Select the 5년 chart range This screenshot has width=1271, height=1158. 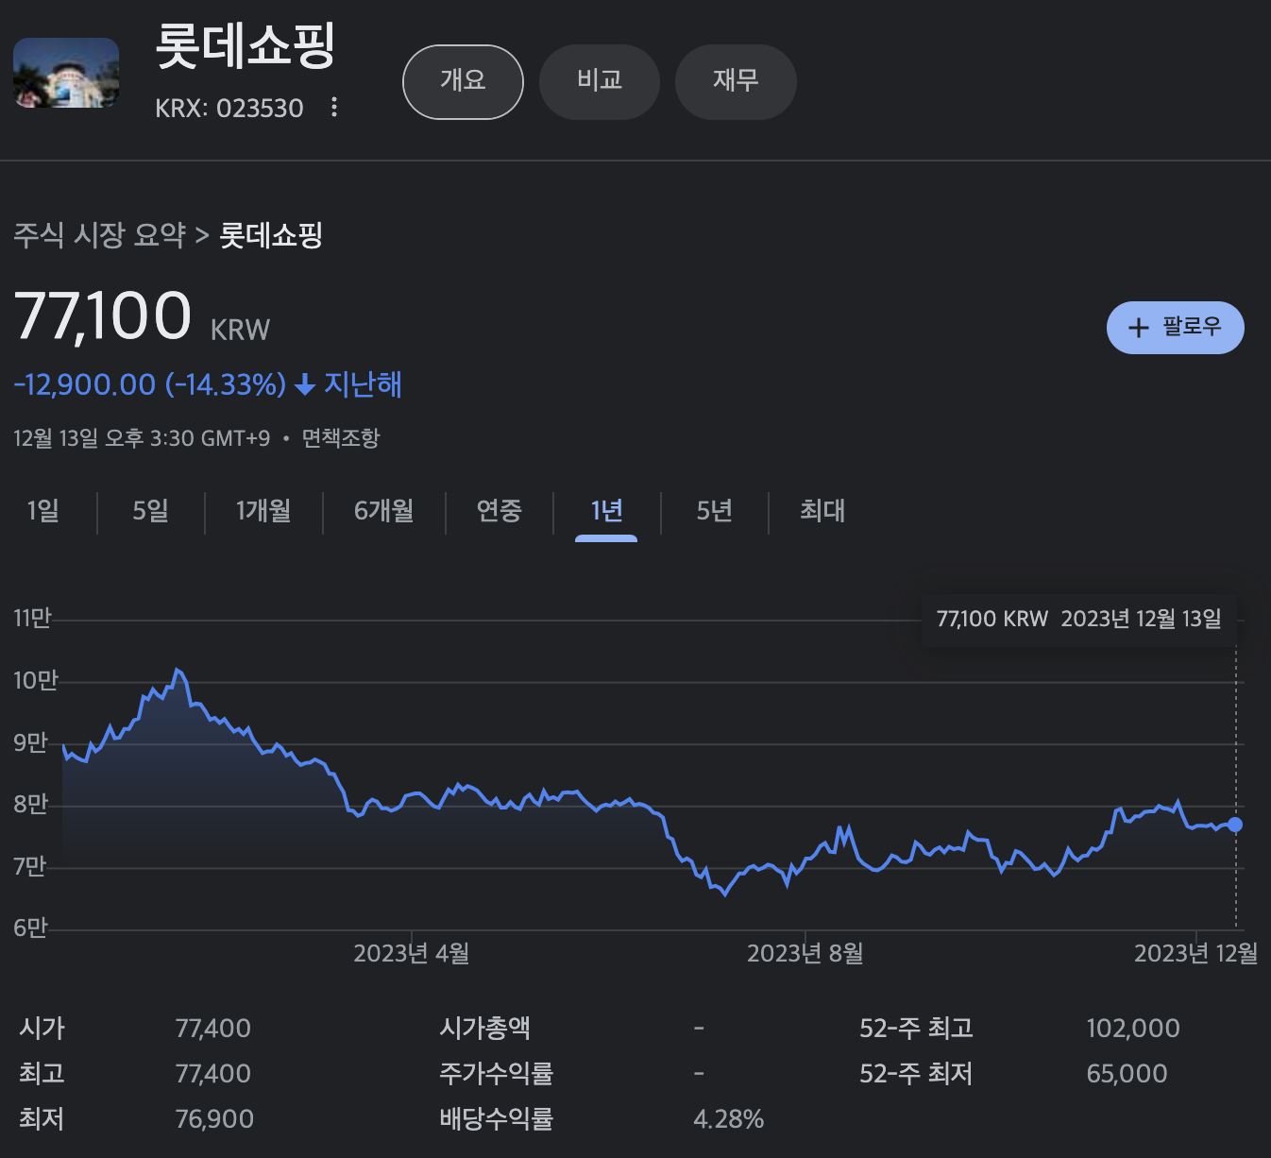point(715,511)
